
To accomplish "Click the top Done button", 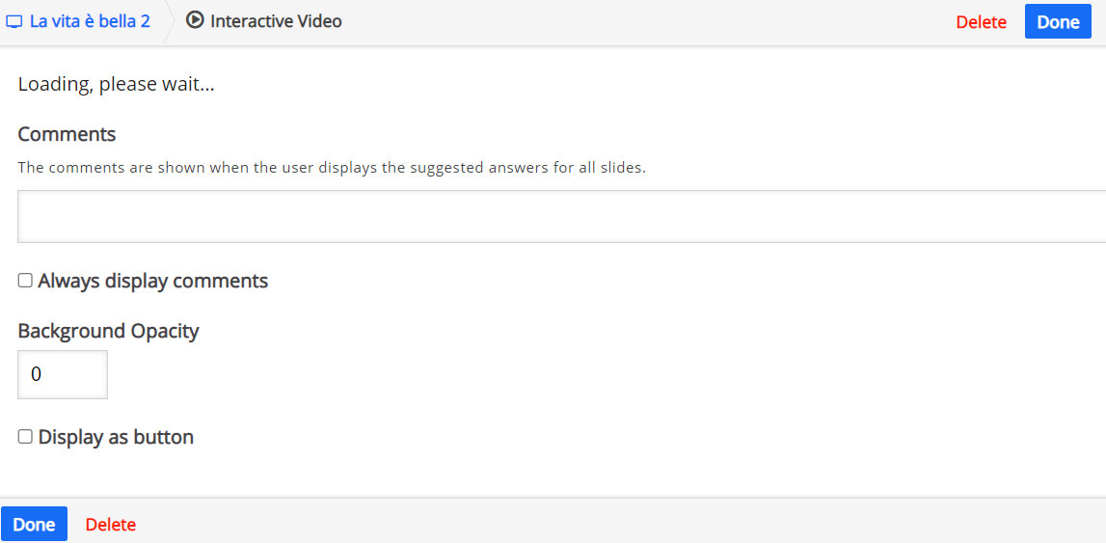I will pyautogui.click(x=1058, y=22).
